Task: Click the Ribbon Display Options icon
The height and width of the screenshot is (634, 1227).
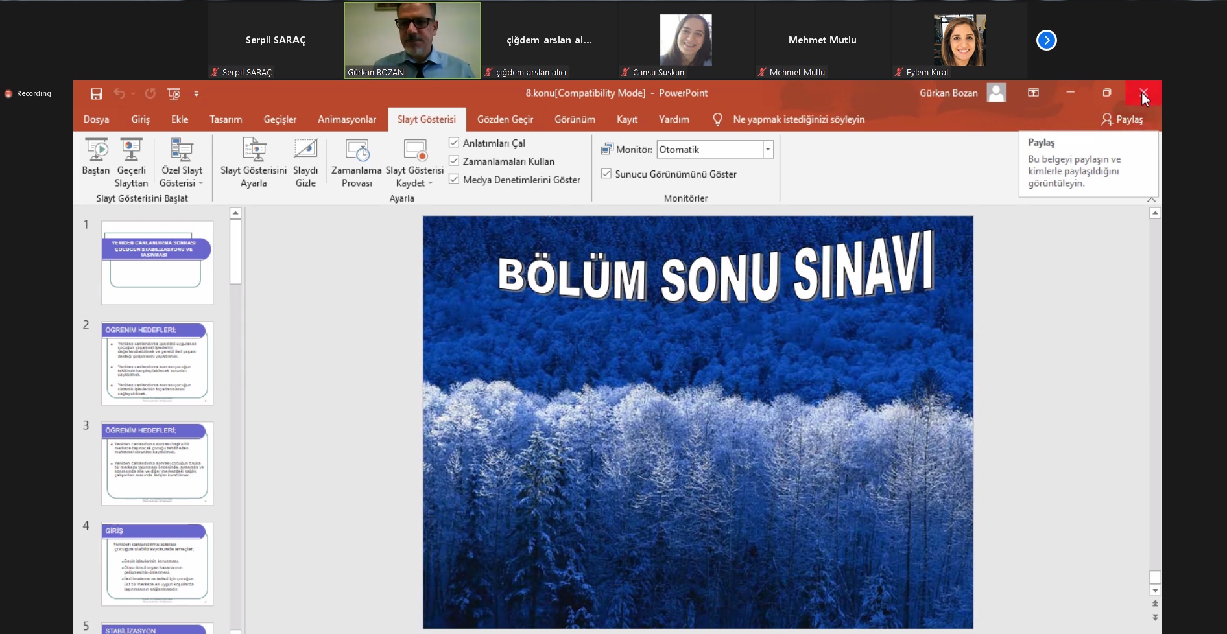Action: (x=1034, y=93)
